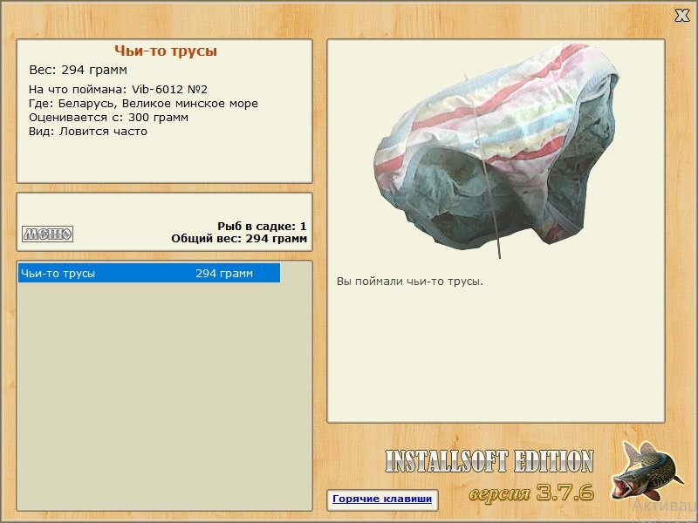The height and width of the screenshot is (523, 698).
Task: Click 'Оценивается с: 300 грамм' text
Action: coord(108,118)
